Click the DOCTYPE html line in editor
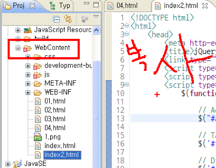216x168 pixels. point(162,18)
